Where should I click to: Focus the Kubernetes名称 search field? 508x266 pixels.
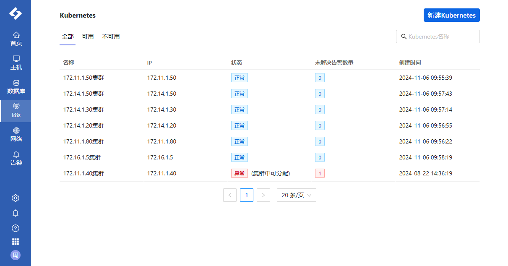click(438, 37)
